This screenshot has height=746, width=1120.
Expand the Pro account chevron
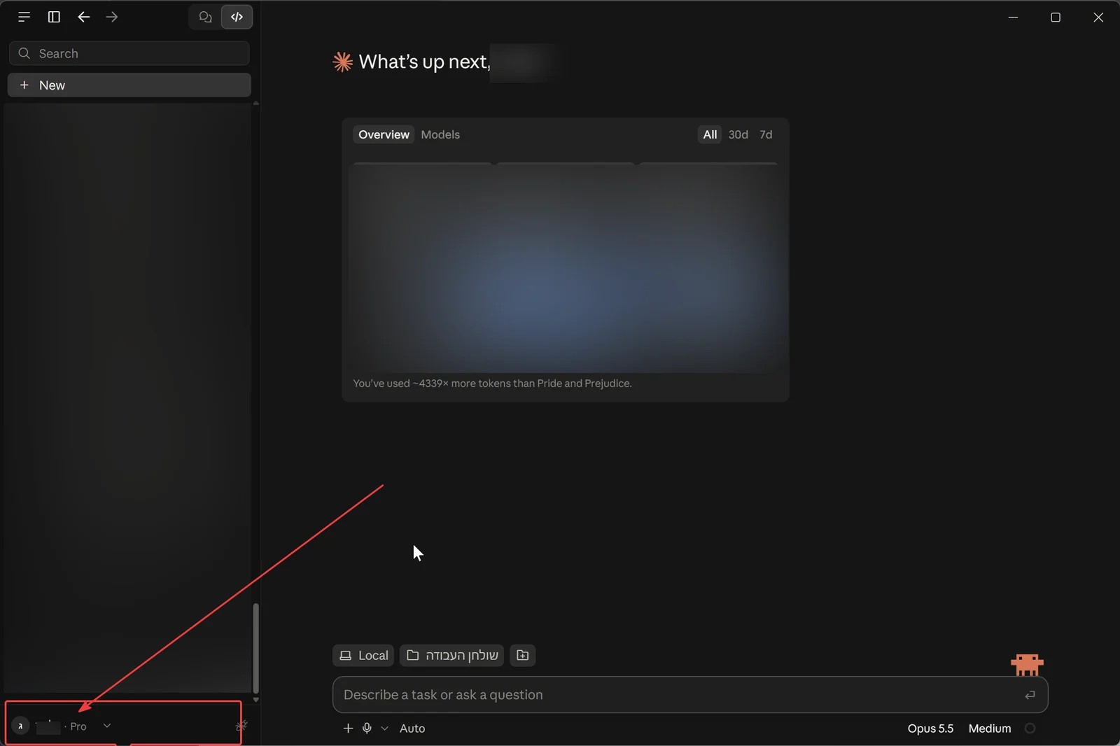click(107, 726)
